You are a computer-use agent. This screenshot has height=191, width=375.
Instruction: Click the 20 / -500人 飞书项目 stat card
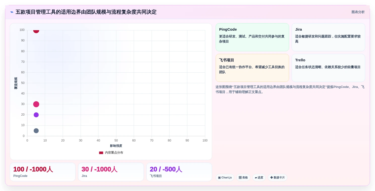click(179, 172)
